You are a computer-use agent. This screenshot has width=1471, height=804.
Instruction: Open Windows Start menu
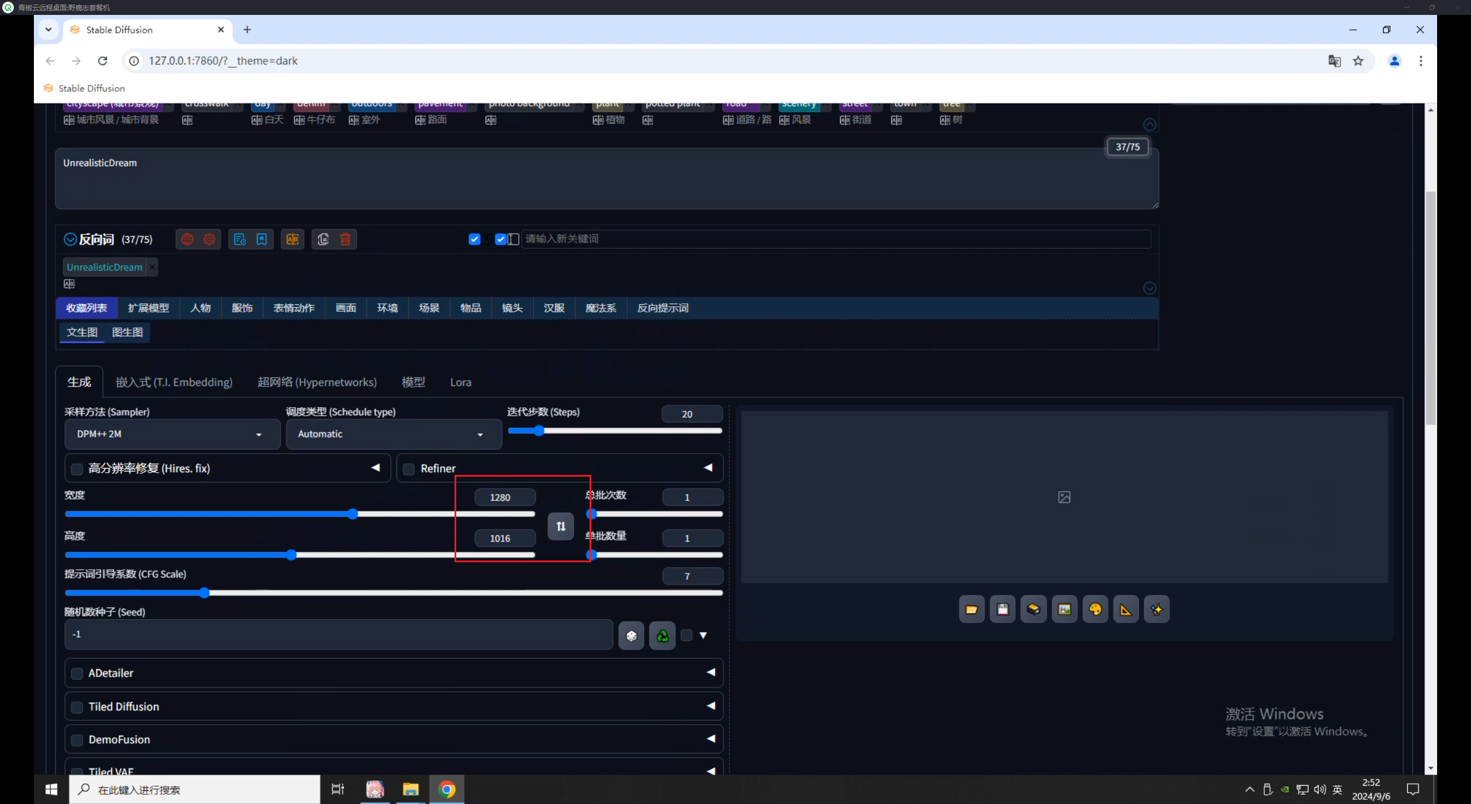pyautogui.click(x=51, y=790)
